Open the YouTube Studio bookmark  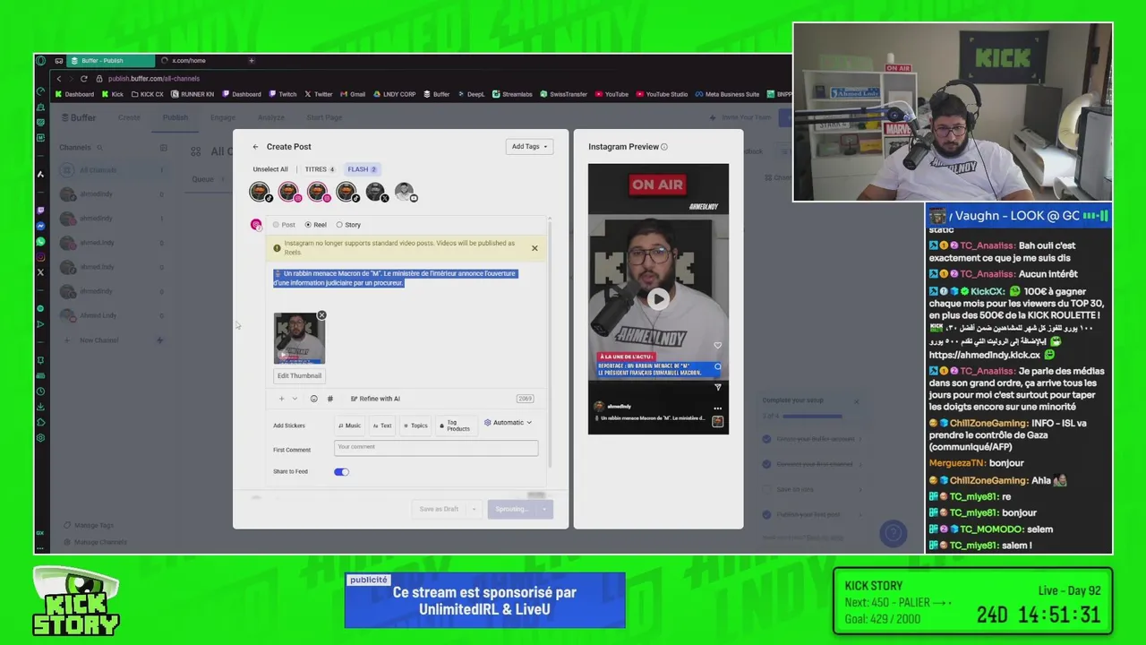pos(662,94)
